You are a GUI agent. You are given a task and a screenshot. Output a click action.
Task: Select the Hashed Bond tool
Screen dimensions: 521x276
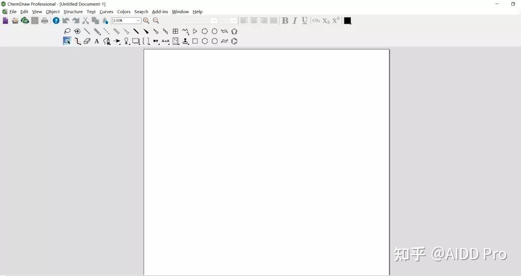click(116, 31)
